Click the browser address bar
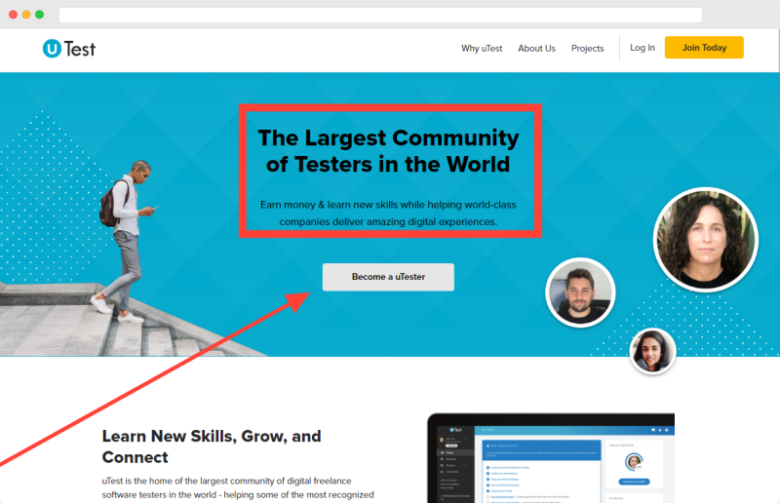 coord(380,15)
